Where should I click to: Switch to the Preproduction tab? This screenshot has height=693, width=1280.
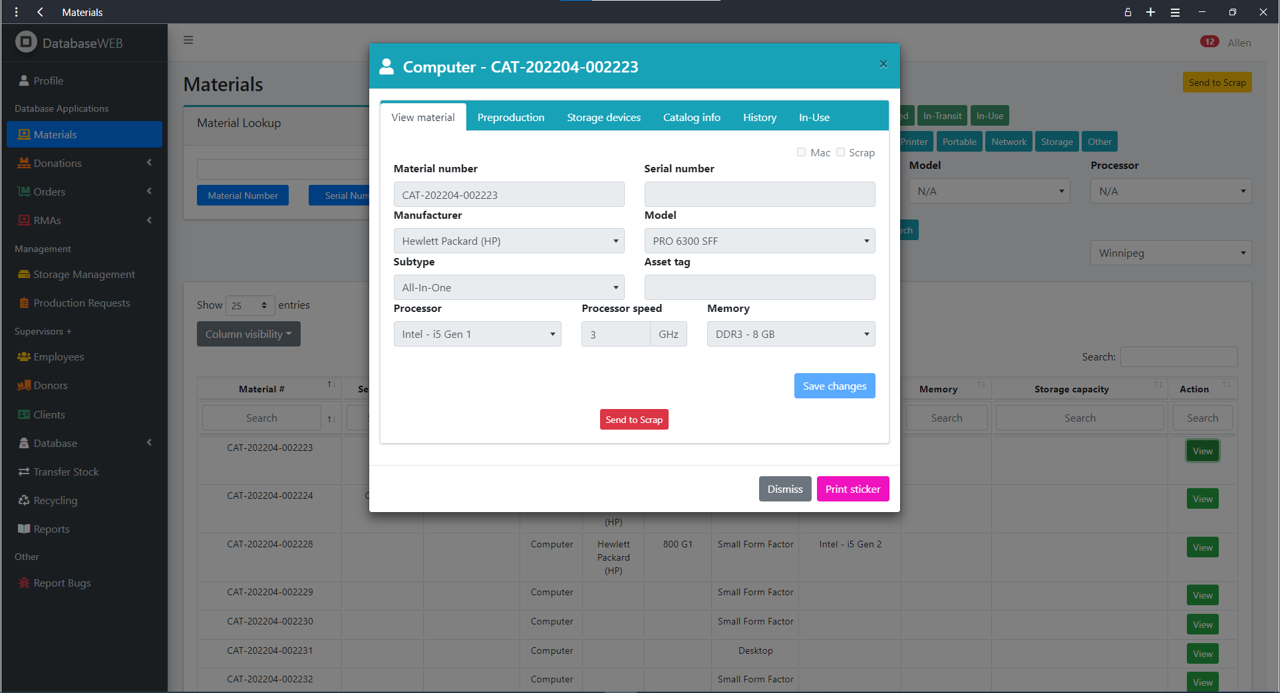coord(511,117)
